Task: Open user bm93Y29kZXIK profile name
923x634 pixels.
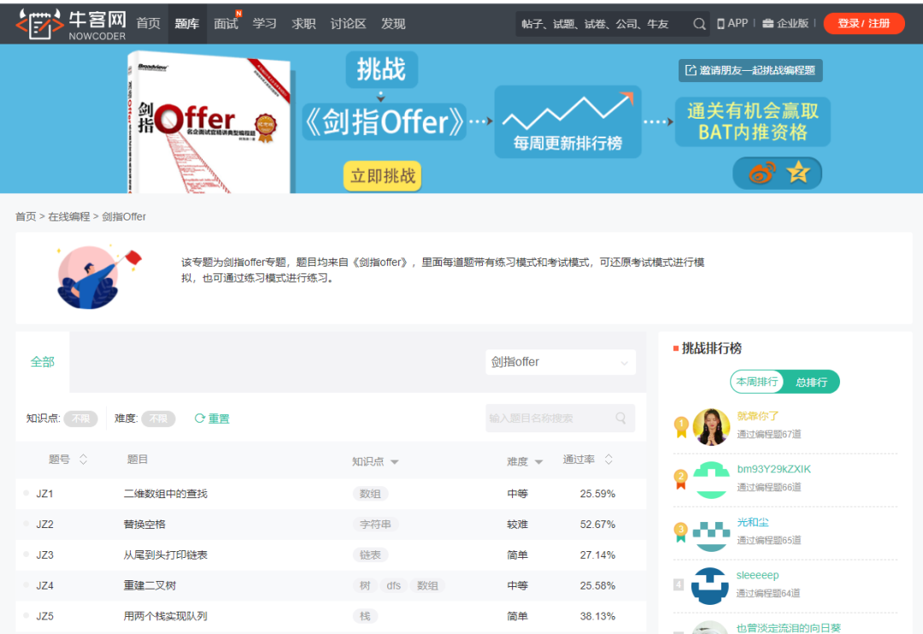Action: pyautogui.click(x=773, y=468)
